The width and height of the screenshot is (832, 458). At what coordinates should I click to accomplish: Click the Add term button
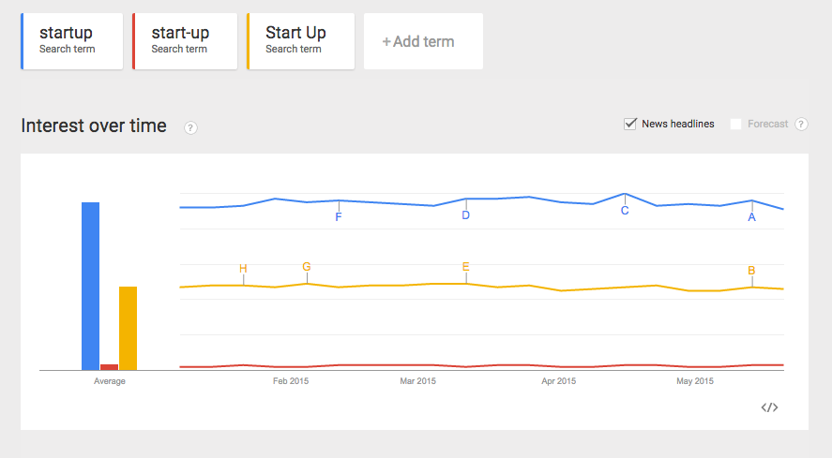point(423,41)
